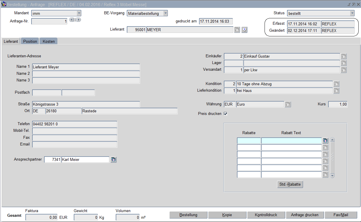Open the Einkäufer lookup icon
The image size is (361, 222).
344,56
